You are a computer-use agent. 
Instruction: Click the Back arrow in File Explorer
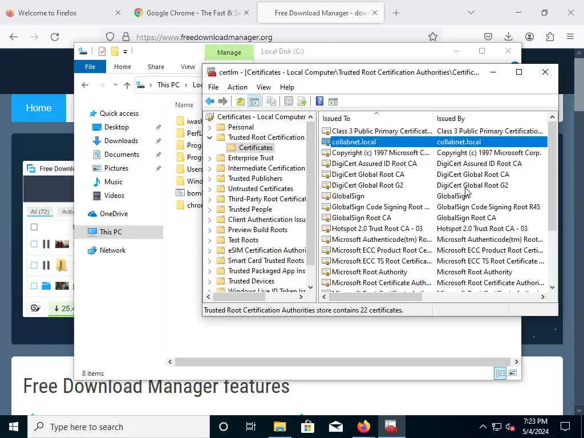pyautogui.click(x=86, y=85)
